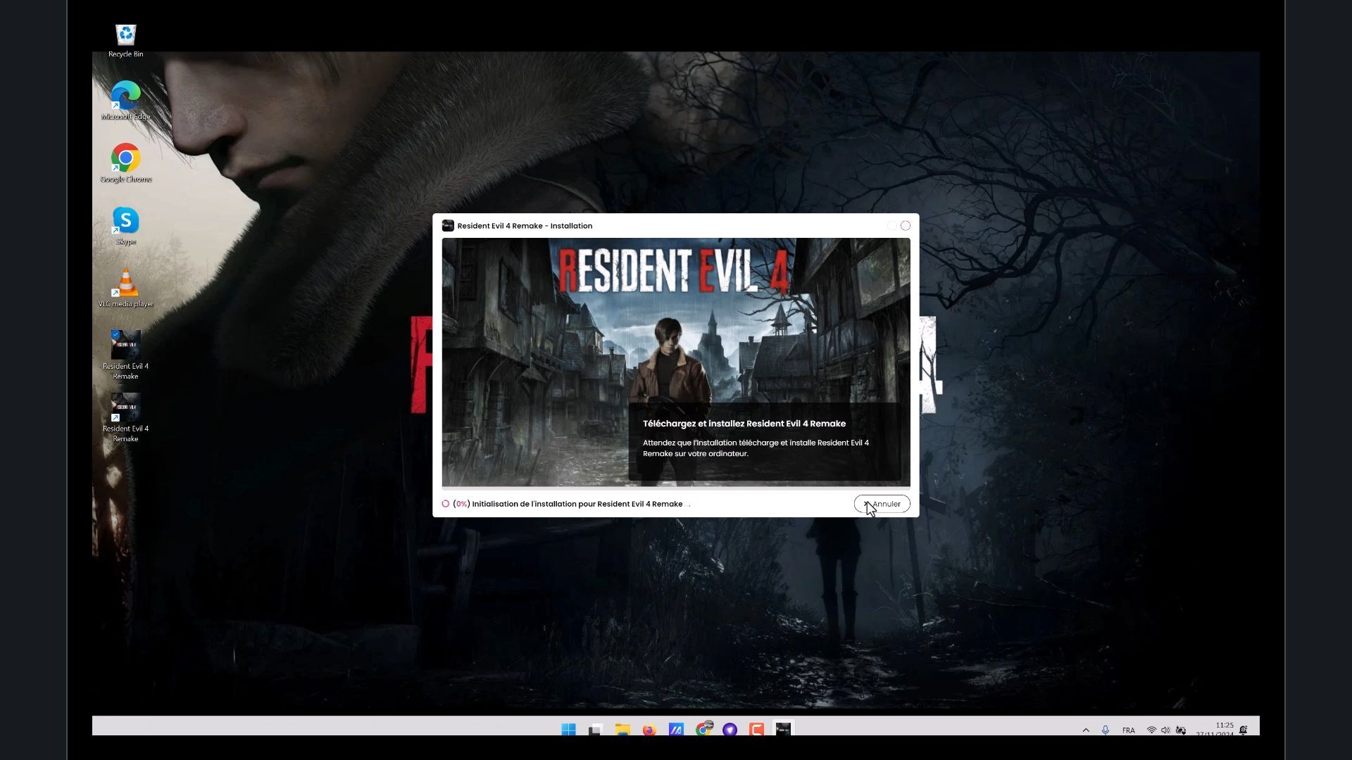Image resolution: width=1352 pixels, height=760 pixels.
Task: Click the 'Resident Evil 4 Remake - Installation' title text
Action: (525, 226)
